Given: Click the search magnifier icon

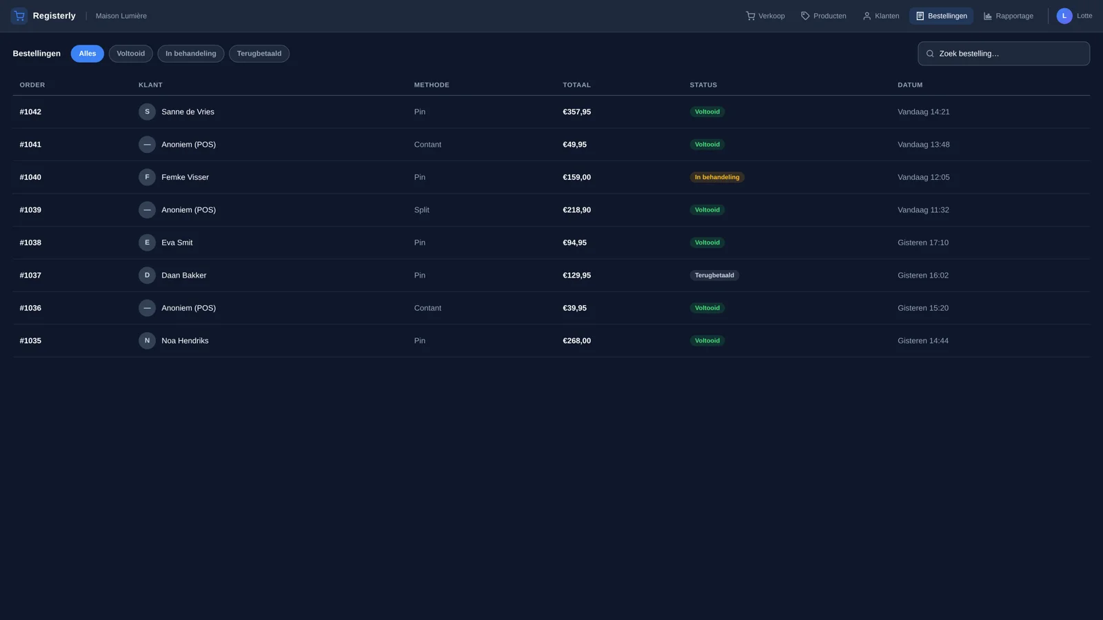Looking at the screenshot, I should [930, 54].
